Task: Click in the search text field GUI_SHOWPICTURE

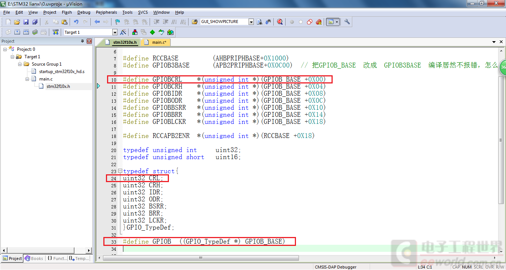Action: point(224,22)
